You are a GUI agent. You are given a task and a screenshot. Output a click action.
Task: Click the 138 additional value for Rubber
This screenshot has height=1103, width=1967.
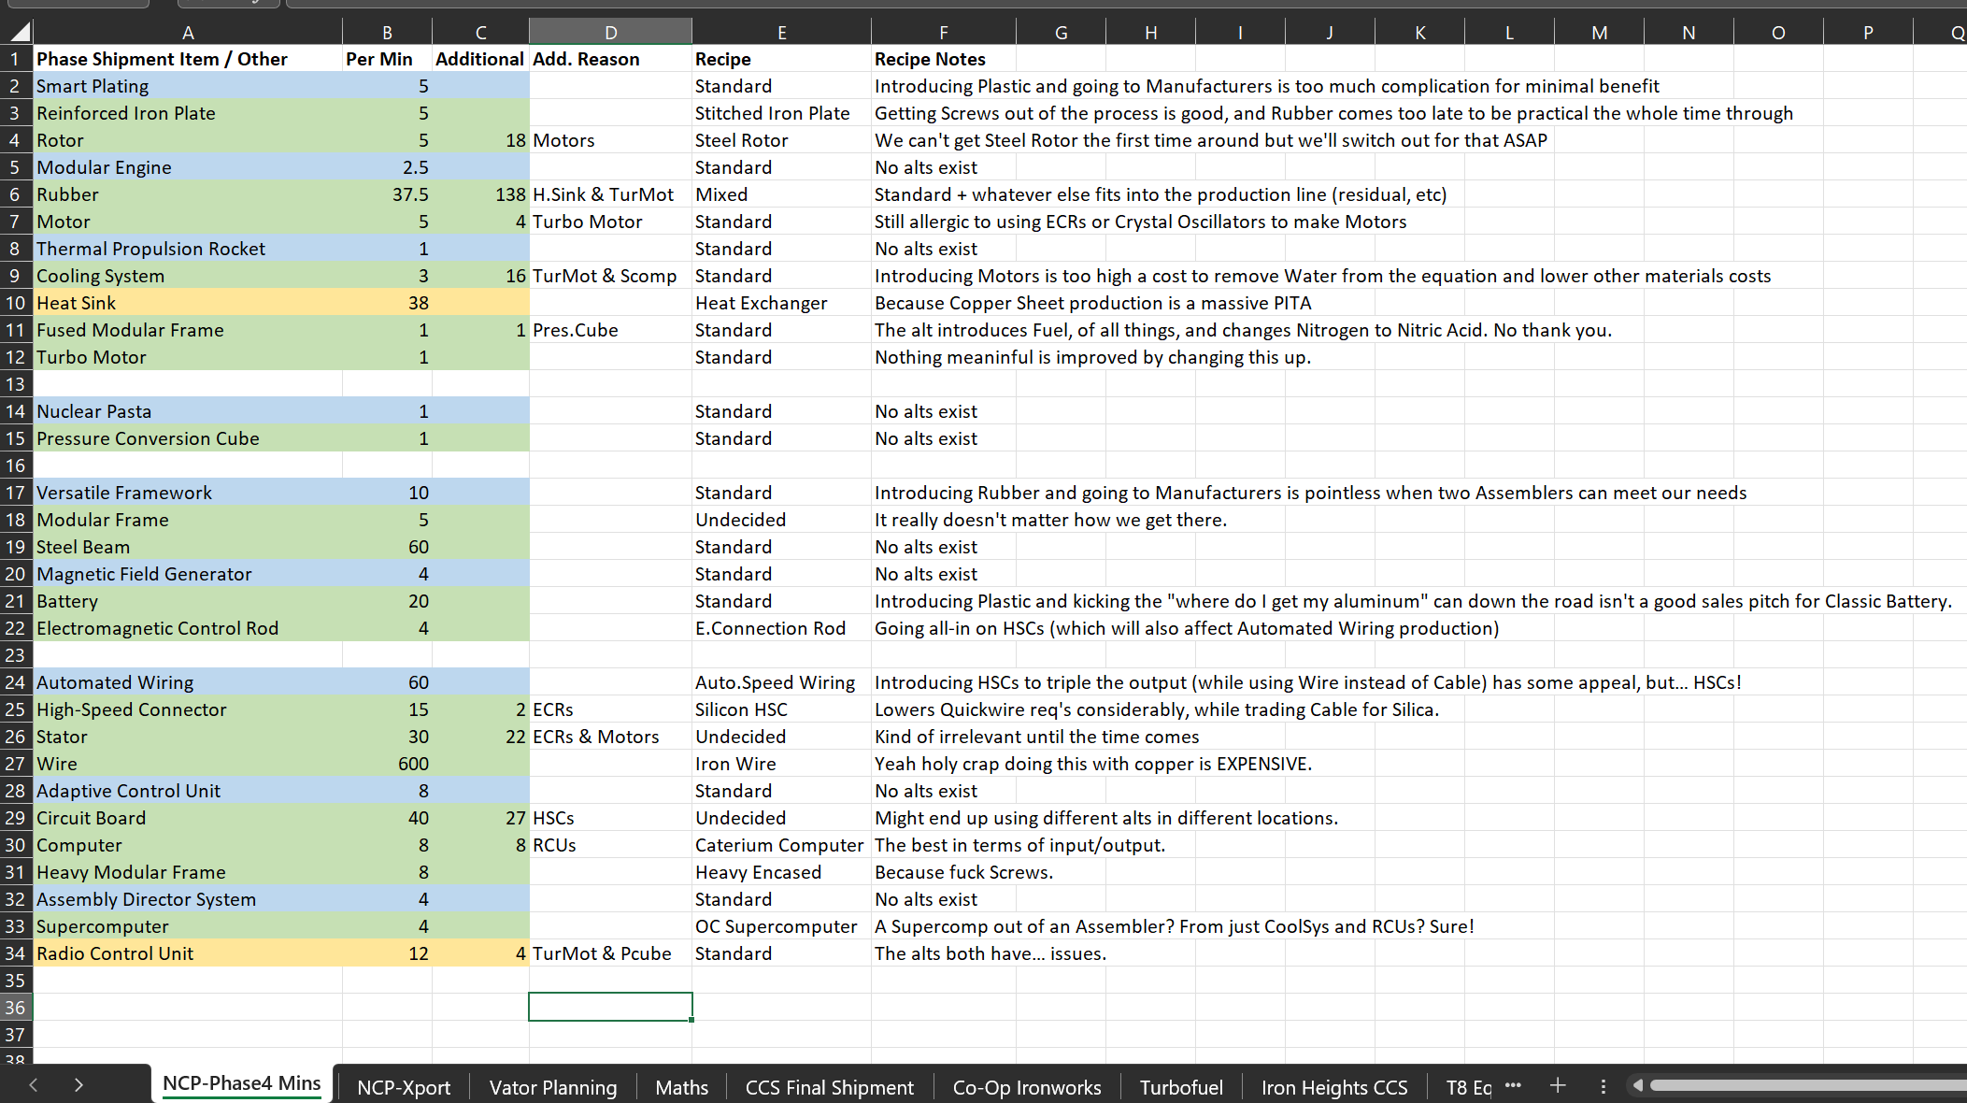(480, 194)
